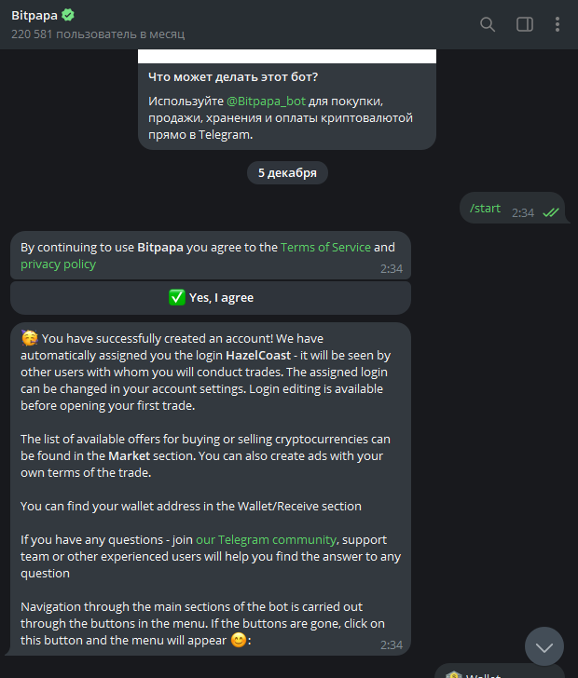Screen dimensions: 578x678
Task: Open the Terms of Service link
Action: pos(325,247)
